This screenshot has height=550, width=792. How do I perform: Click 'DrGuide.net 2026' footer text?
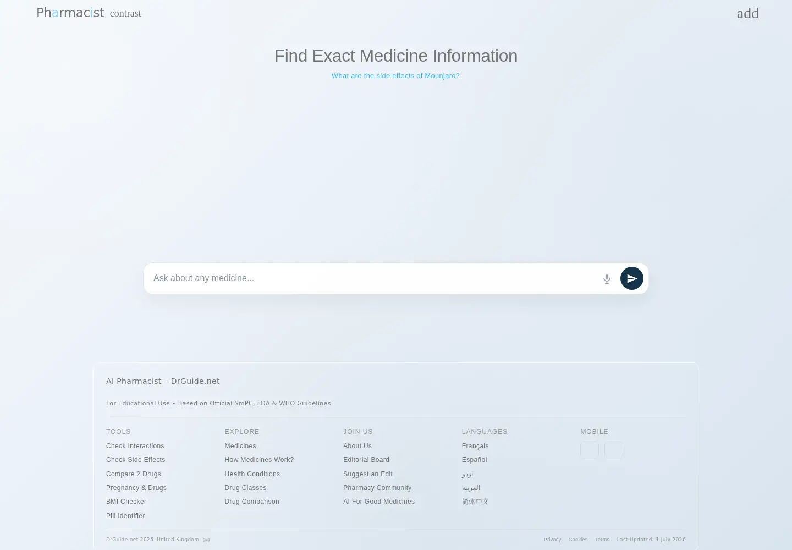[x=130, y=540]
